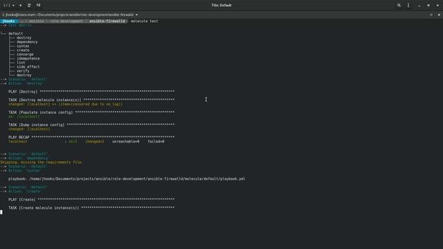Click the 'PLAY [Create]' line

[91, 200]
